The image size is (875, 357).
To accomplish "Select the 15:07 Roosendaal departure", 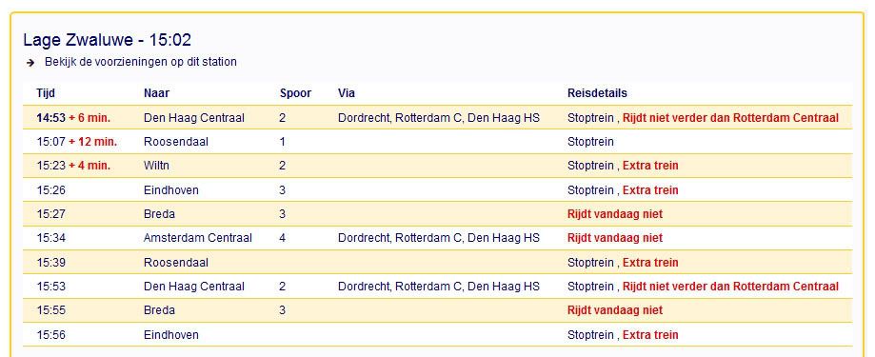I will (438, 142).
